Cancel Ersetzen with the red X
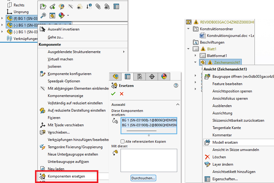Screen dimensions: 274x183 click(x=121, y=94)
